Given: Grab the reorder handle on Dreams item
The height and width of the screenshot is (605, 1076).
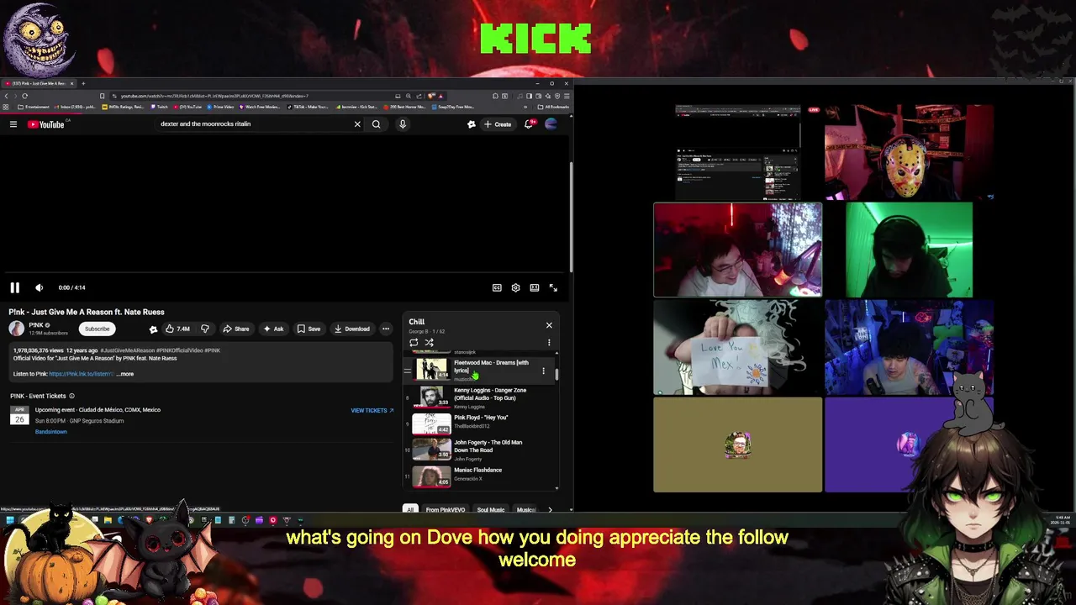Looking at the screenshot, I should pos(408,371).
